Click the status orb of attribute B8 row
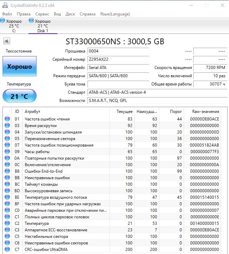 pos(7,171)
